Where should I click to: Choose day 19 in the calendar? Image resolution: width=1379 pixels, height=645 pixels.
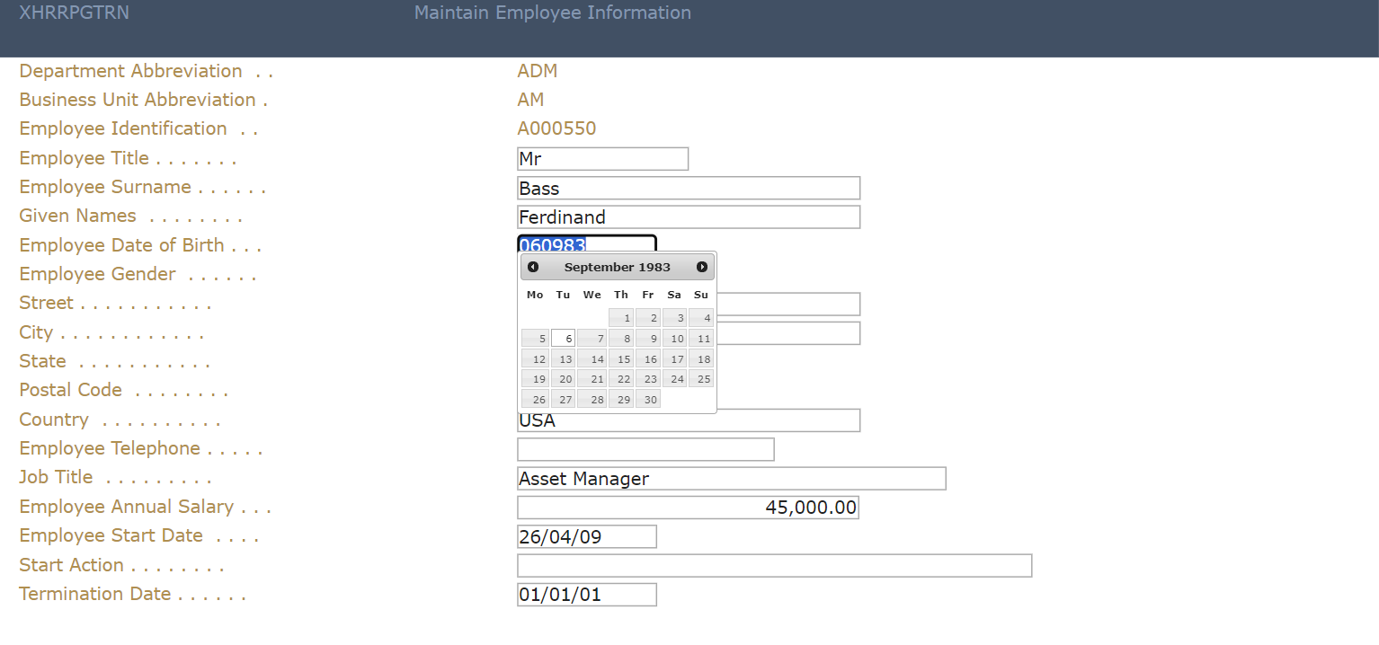pos(536,379)
